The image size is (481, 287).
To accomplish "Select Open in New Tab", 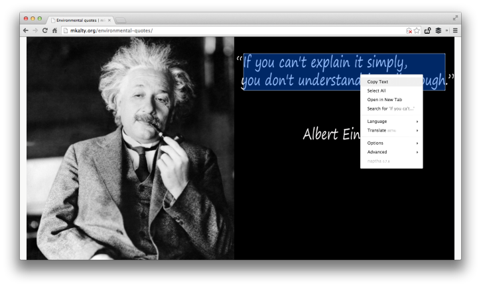I will pyautogui.click(x=384, y=100).
